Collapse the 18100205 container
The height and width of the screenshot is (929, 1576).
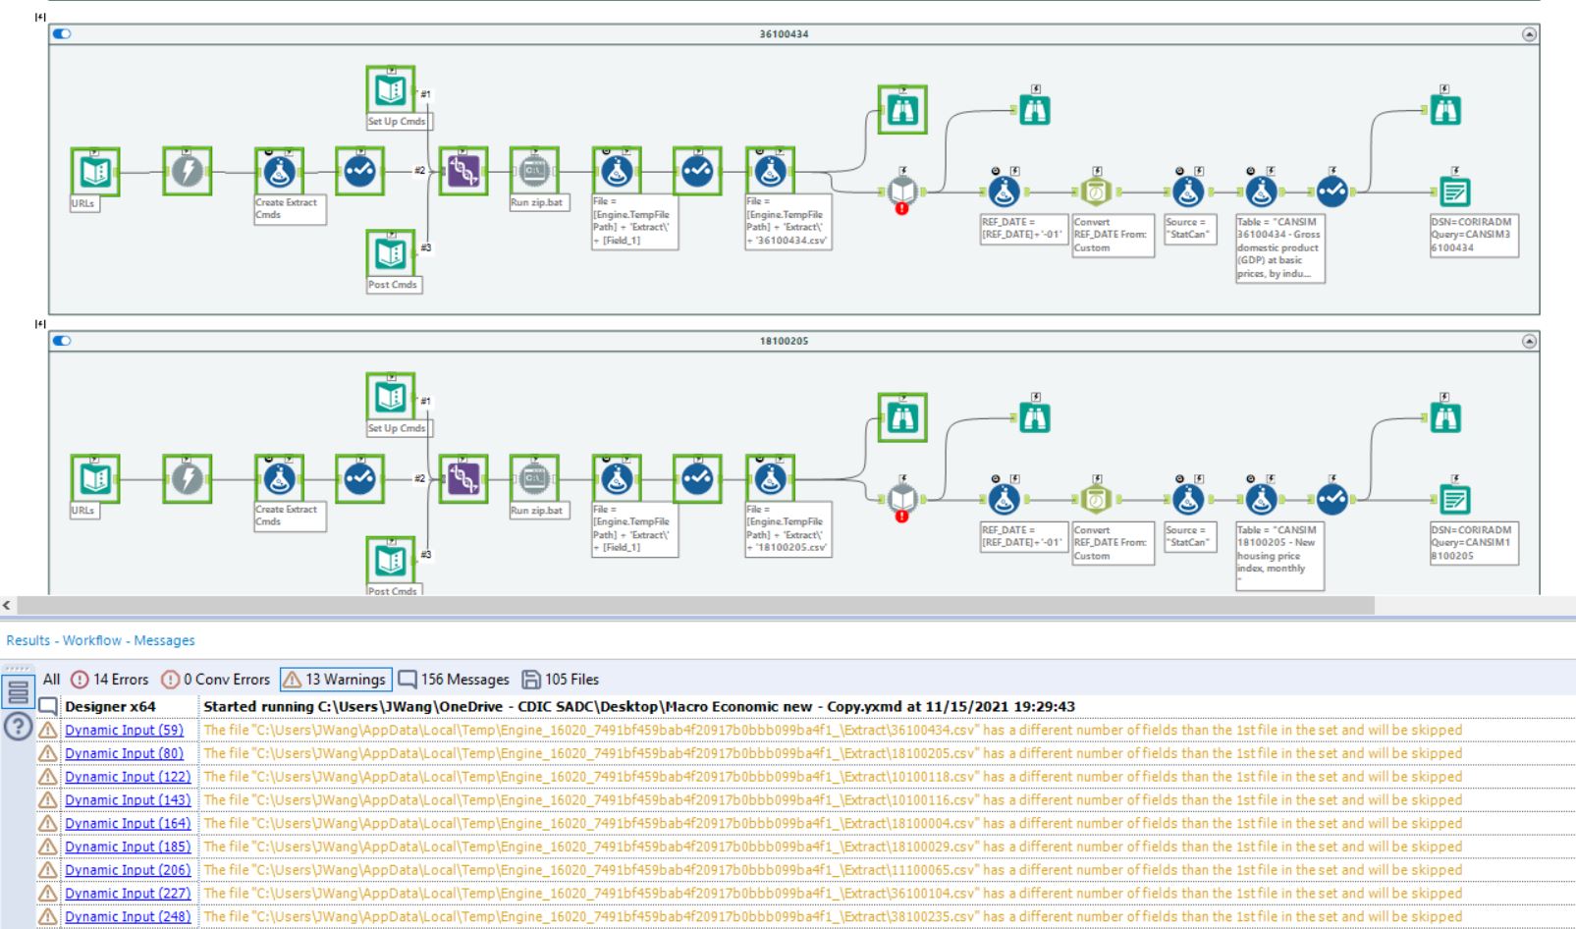[1528, 339]
